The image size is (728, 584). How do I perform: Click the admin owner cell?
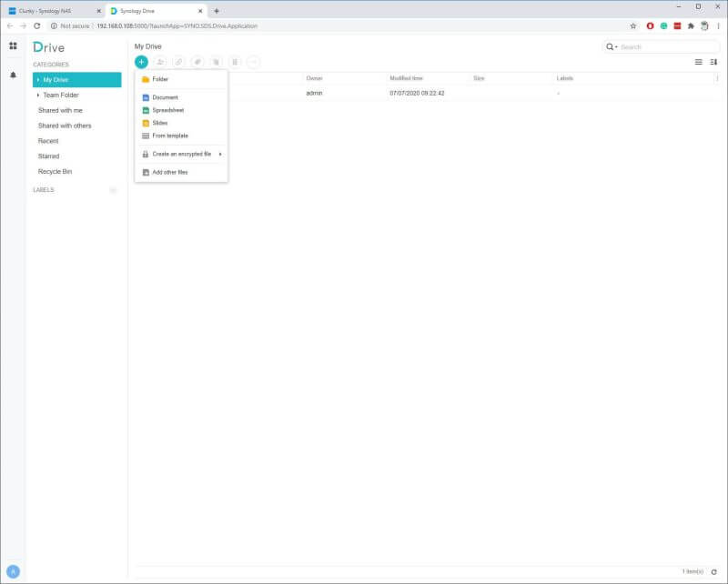click(x=314, y=94)
